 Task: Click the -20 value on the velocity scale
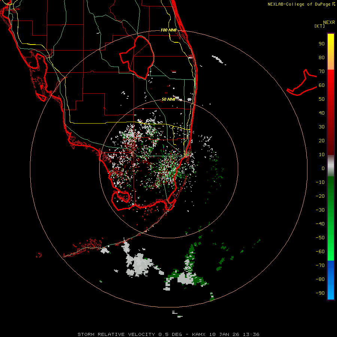coord(320,196)
